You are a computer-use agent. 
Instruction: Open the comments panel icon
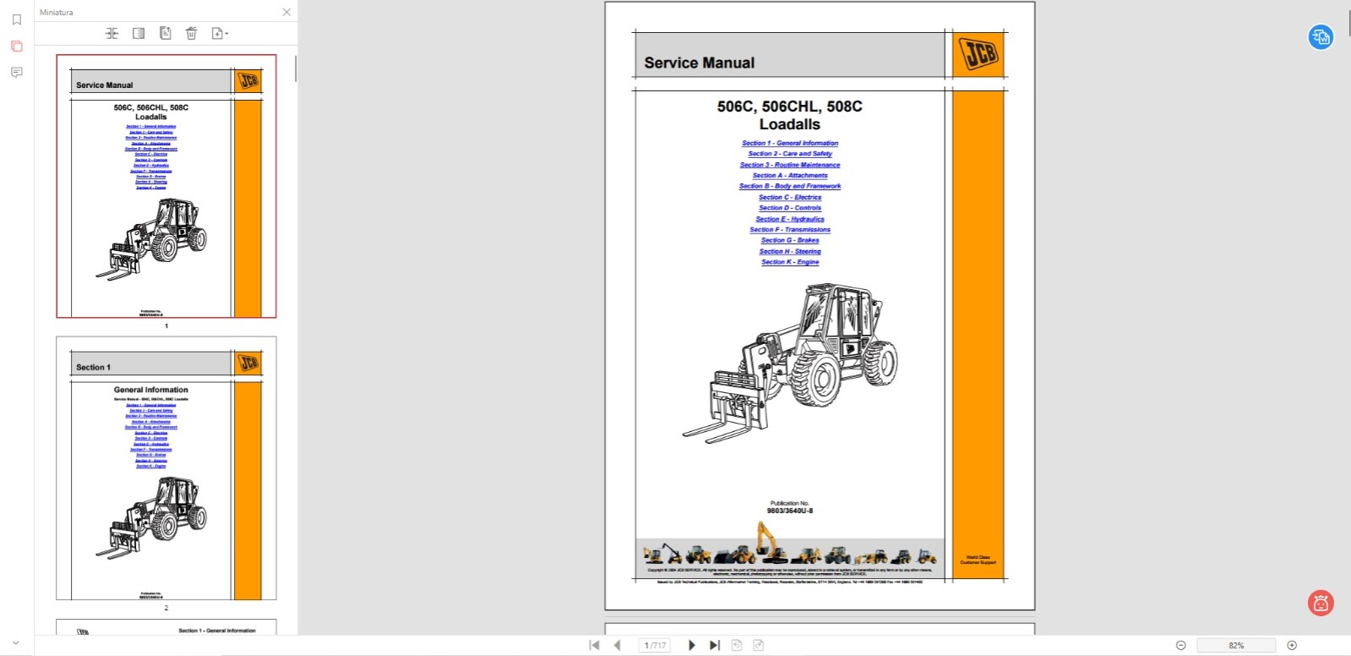click(16, 72)
